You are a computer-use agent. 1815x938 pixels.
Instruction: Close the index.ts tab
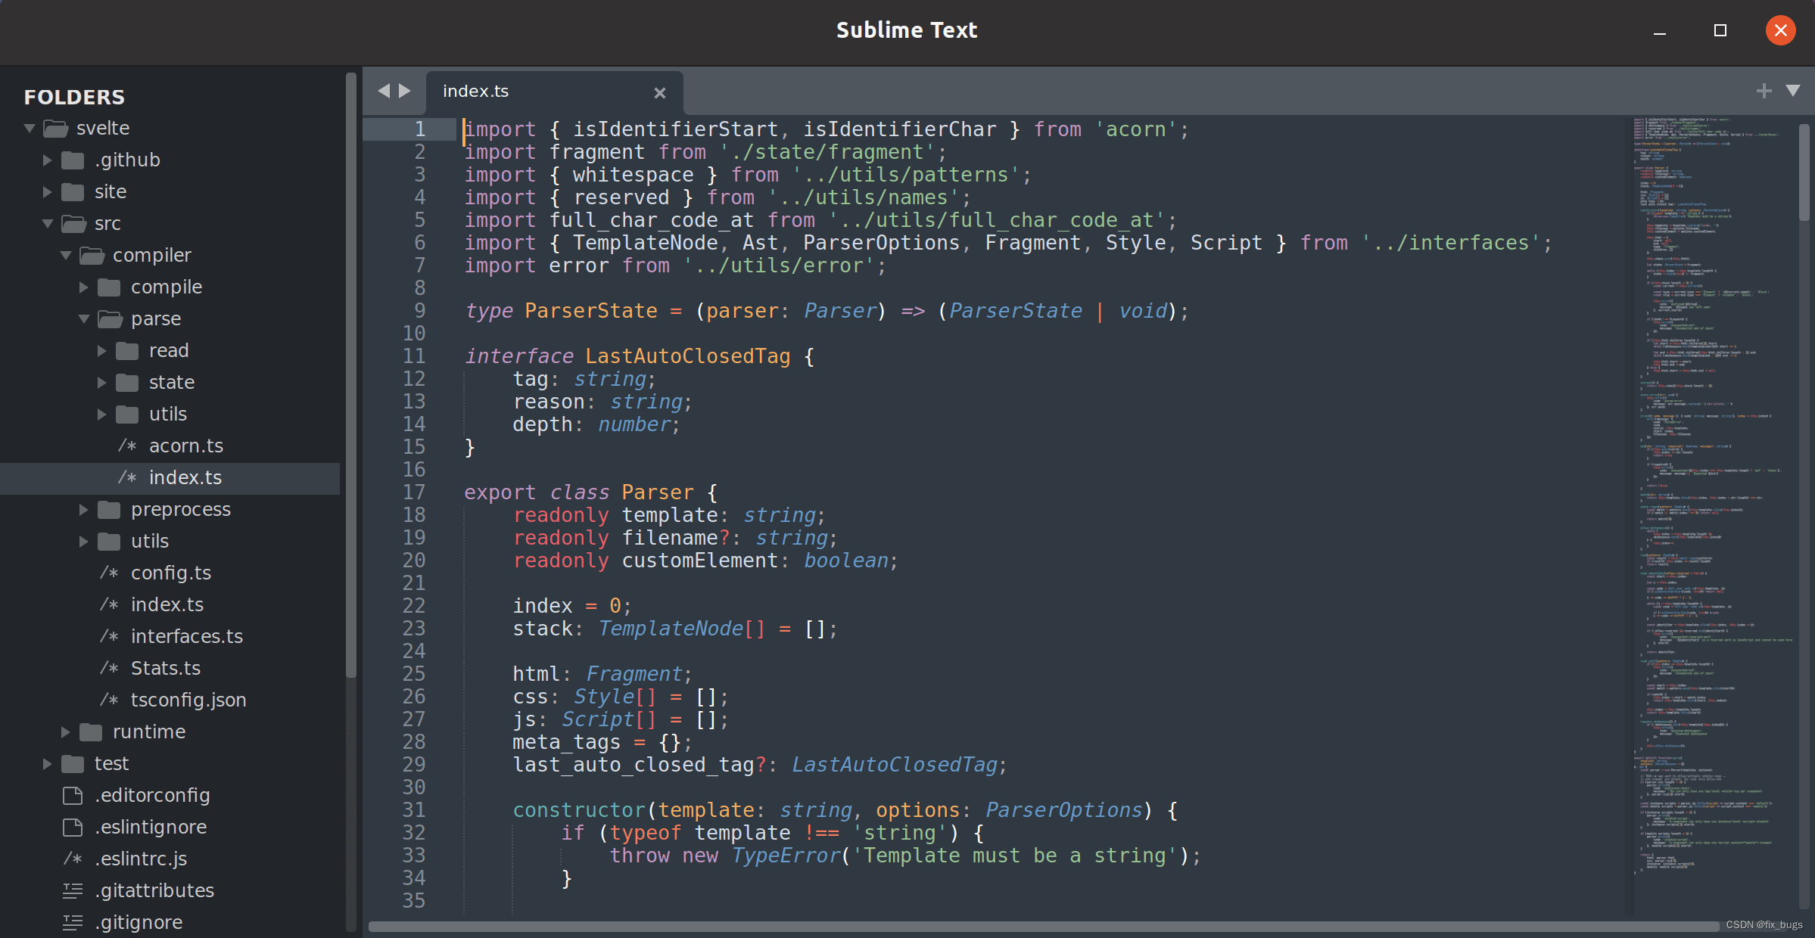click(x=659, y=92)
